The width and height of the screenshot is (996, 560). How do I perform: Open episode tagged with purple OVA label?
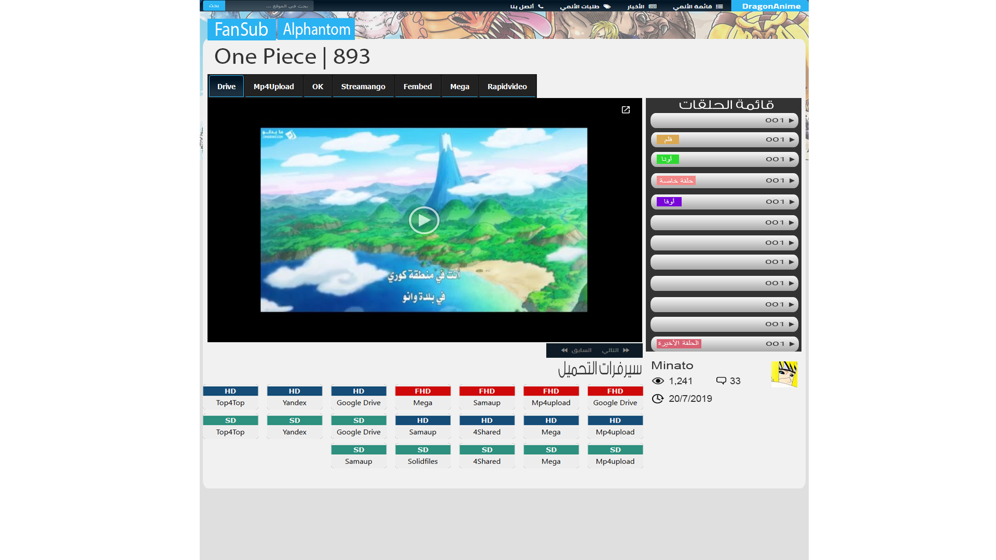coord(724,202)
